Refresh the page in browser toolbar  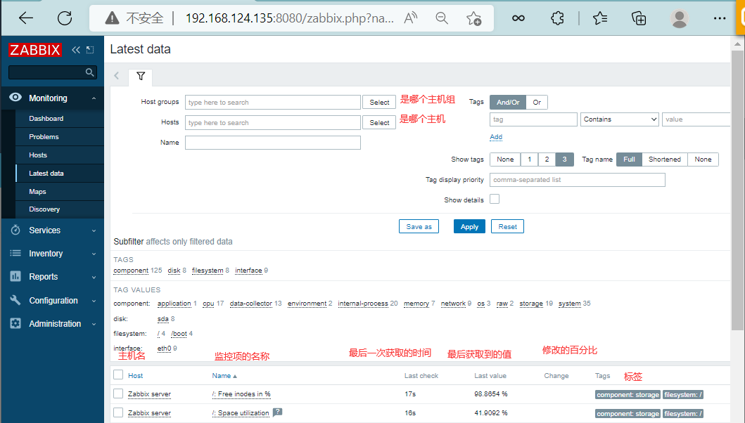click(65, 18)
